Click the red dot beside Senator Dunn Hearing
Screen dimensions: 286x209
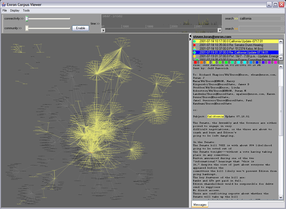194,45
